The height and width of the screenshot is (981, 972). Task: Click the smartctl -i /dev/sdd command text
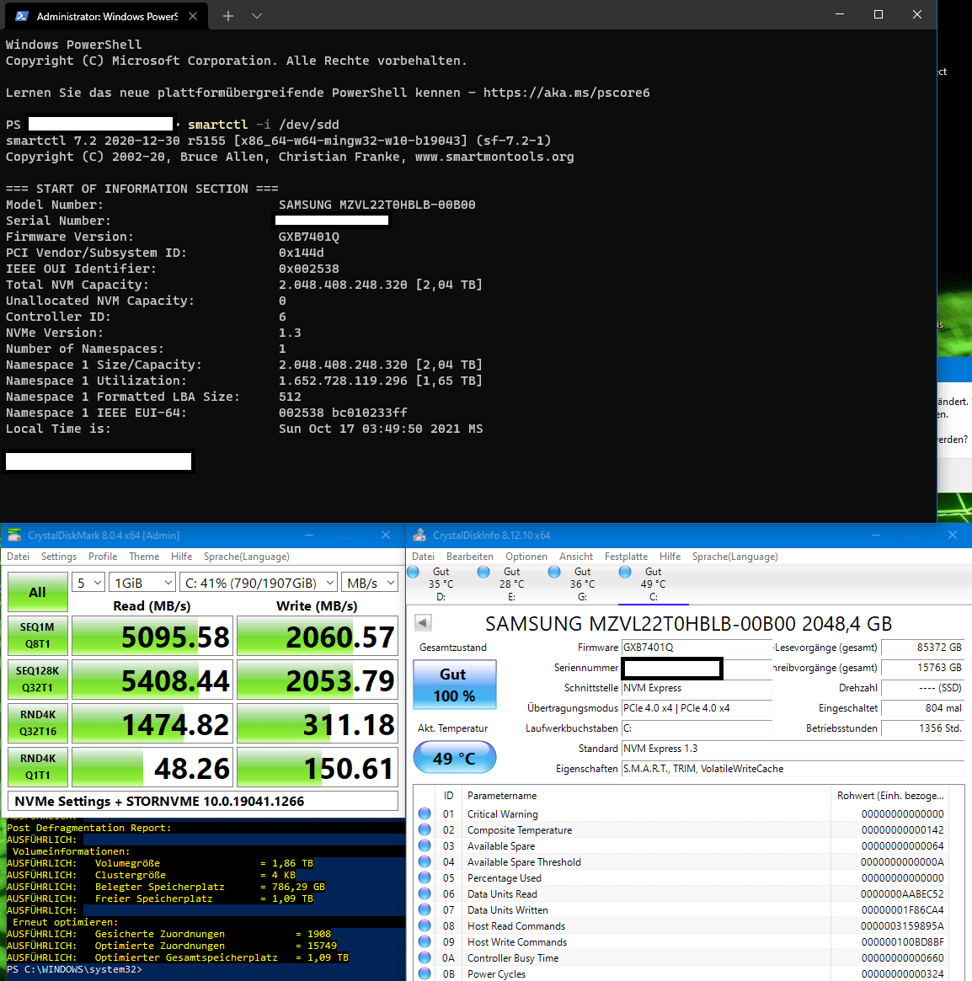pos(264,125)
